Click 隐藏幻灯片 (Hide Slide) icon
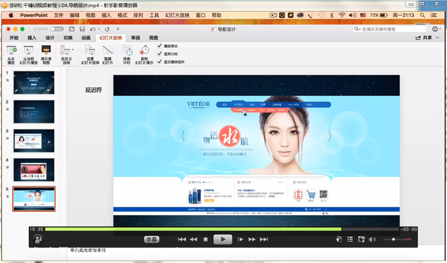This screenshot has width=447, height=263. point(108,50)
